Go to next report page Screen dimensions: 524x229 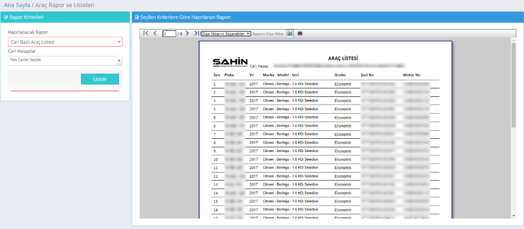[187, 33]
